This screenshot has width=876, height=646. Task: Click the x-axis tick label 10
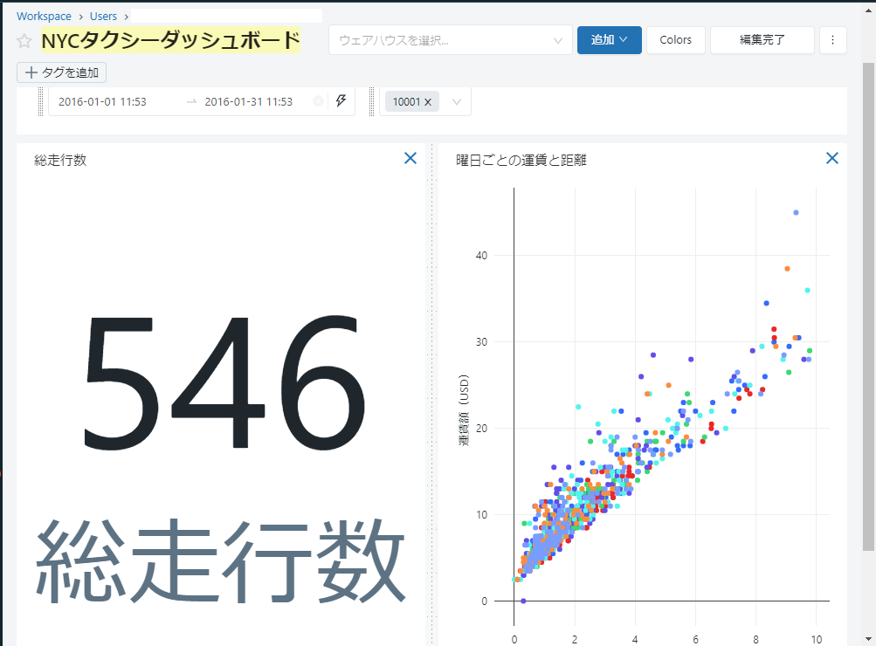click(x=817, y=639)
